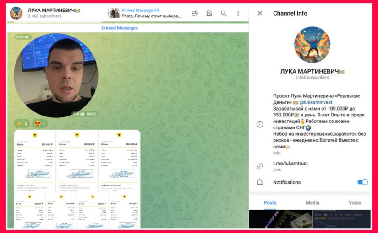The image size is (378, 233).
Task: Open the pinned messages list icon
Action: click(195, 13)
